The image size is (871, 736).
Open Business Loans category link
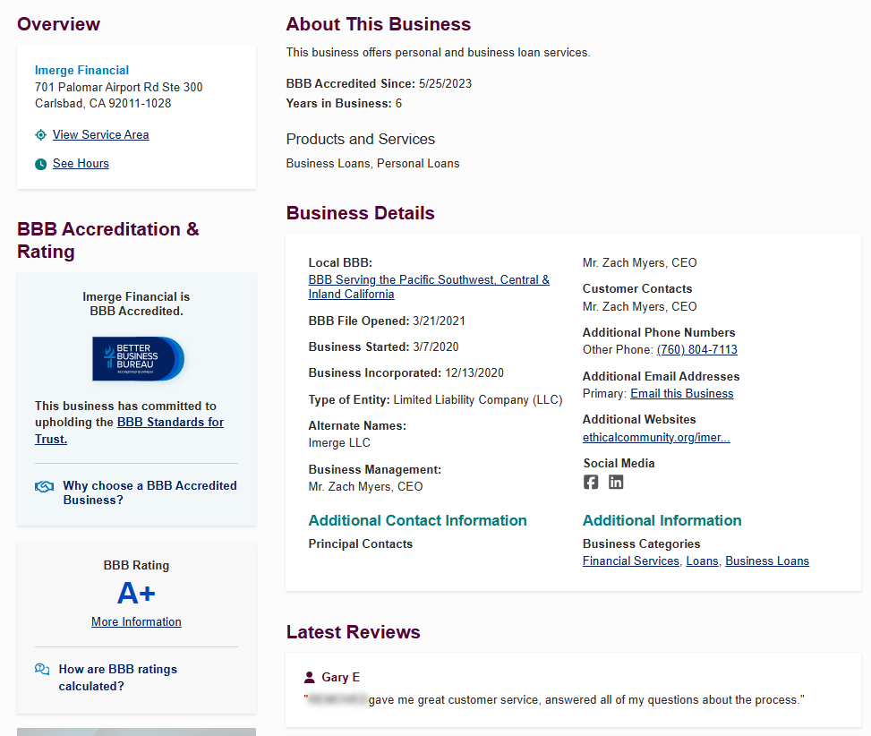[x=767, y=561]
